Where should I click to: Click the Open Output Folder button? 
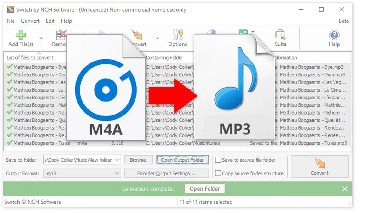pos(182,160)
